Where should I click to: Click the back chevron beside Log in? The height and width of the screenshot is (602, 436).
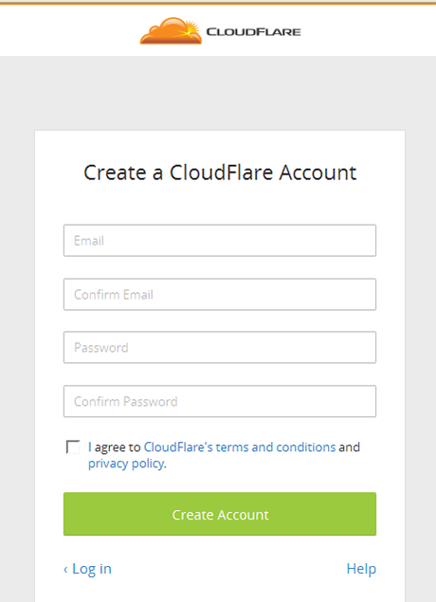coord(65,570)
